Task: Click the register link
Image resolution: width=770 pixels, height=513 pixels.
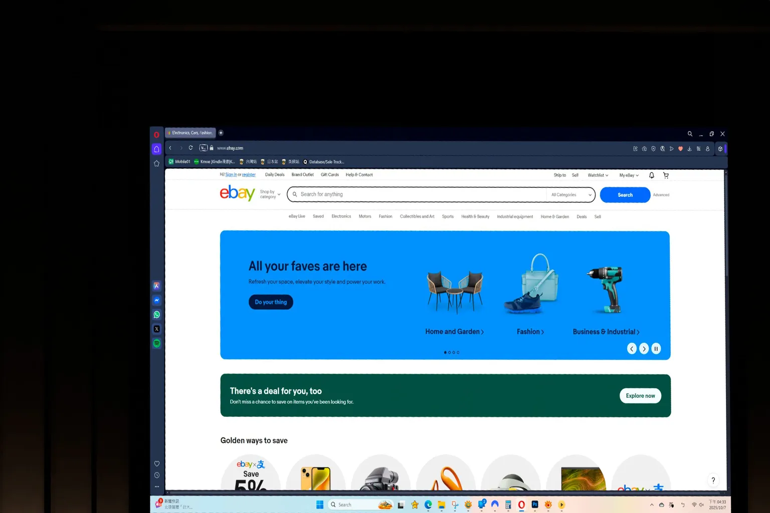Action: pos(249,175)
